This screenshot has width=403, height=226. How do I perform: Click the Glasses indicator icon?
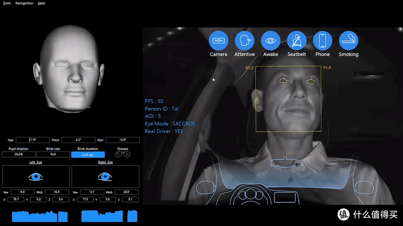pyautogui.click(x=122, y=155)
